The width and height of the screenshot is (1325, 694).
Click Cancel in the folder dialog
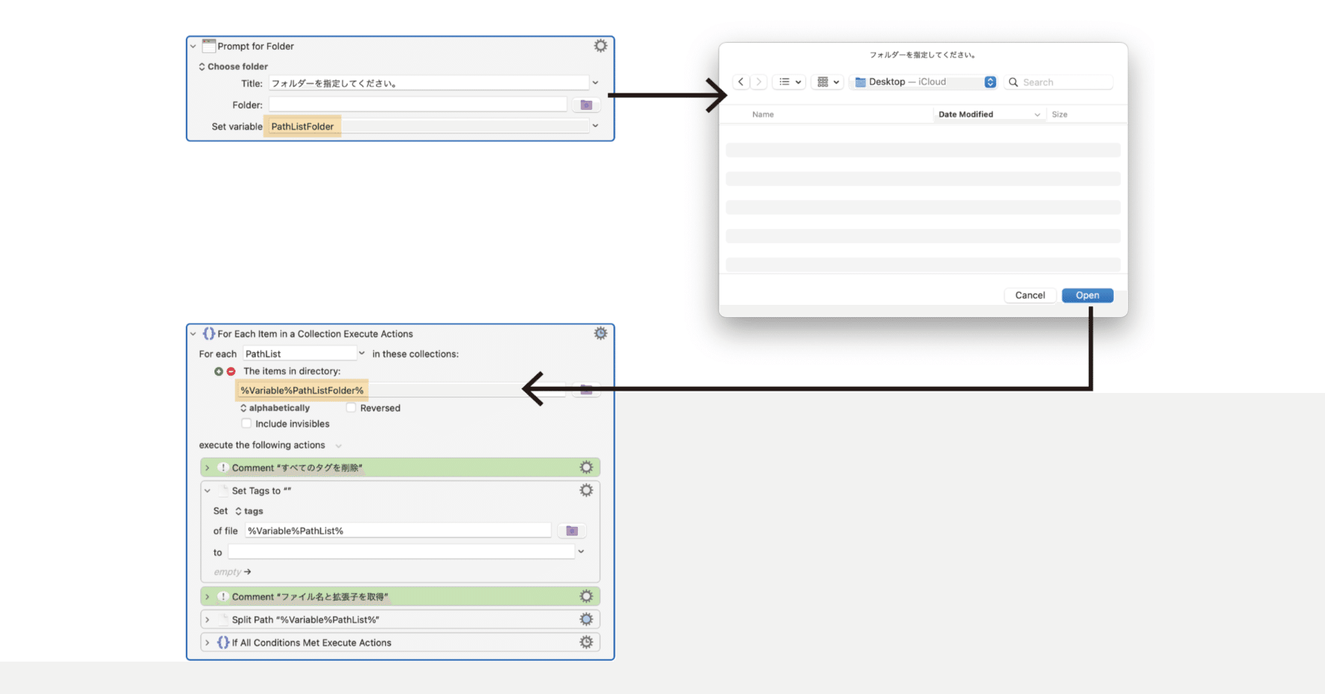(x=1030, y=295)
